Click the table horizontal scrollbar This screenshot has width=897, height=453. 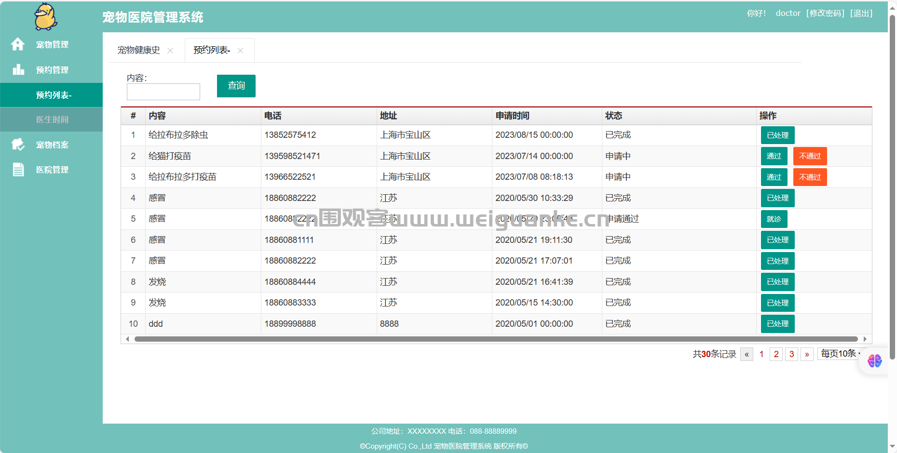point(496,339)
